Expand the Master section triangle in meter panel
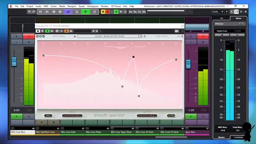 216,24
